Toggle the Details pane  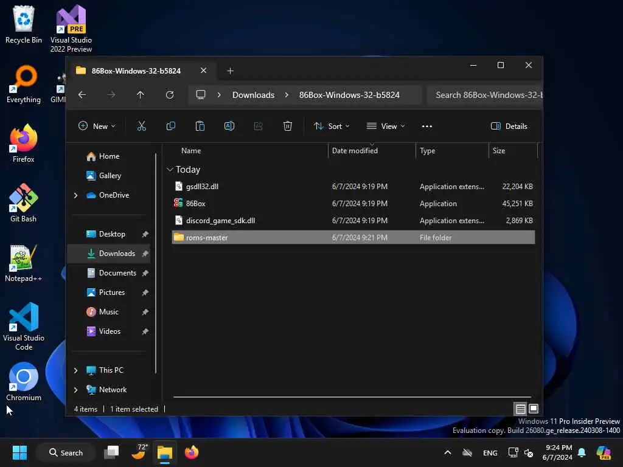coord(509,126)
